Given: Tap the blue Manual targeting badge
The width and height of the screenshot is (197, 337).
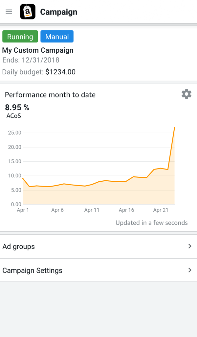Looking at the screenshot, I should 57,37.
